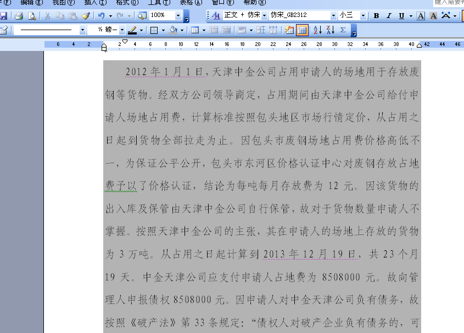Open Styles and Formatting with the AA icon

pyautogui.click(x=216, y=15)
